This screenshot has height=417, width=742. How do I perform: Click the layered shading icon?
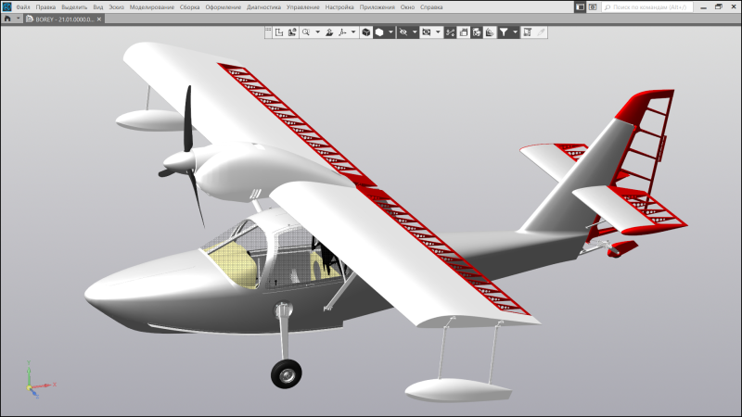(490, 32)
